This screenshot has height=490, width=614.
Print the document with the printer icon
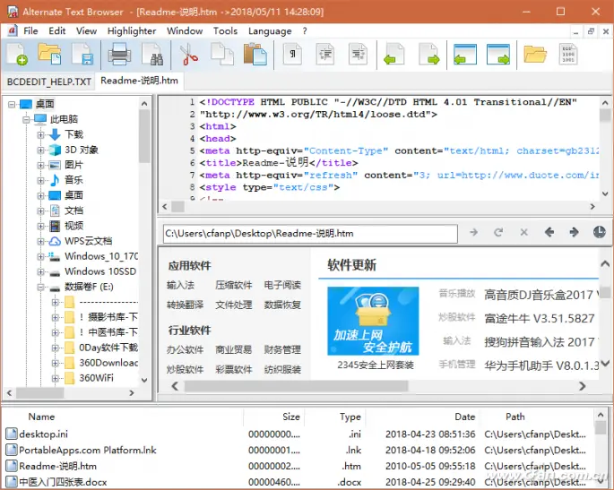click(x=119, y=55)
